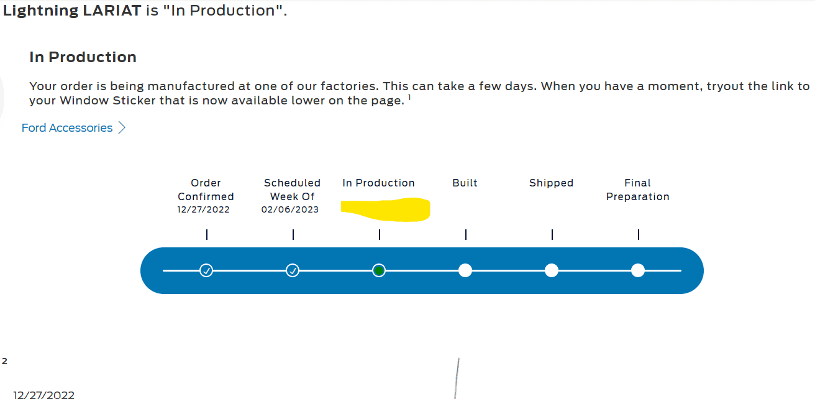Click the Built step label
815x399 pixels.
pyautogui.click(x=465, y=183)
